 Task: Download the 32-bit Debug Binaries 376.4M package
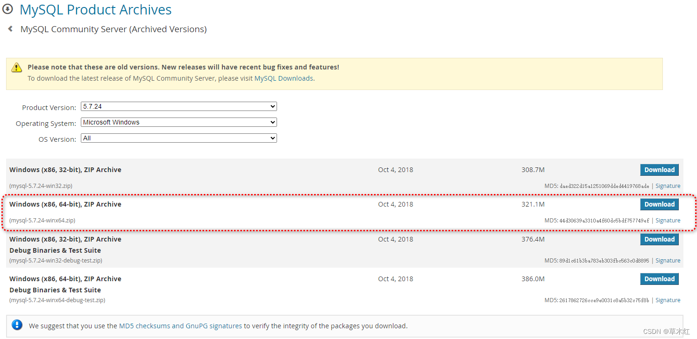coord(659,239)
